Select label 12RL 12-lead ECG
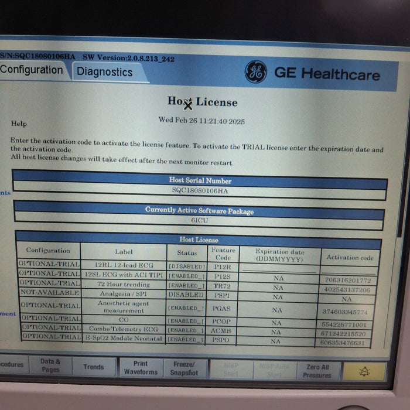Viewport: 410px width, 410px height. [124, 265]
